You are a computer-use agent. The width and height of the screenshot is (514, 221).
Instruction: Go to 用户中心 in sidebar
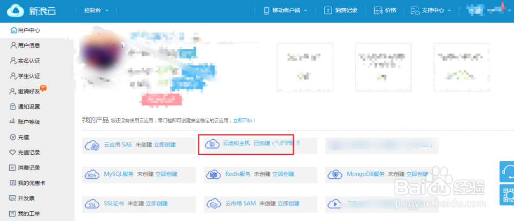[29, 30]
